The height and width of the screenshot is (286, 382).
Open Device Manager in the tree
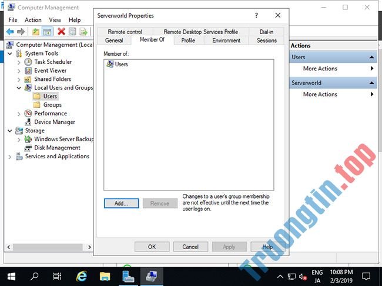pos(55,122)
